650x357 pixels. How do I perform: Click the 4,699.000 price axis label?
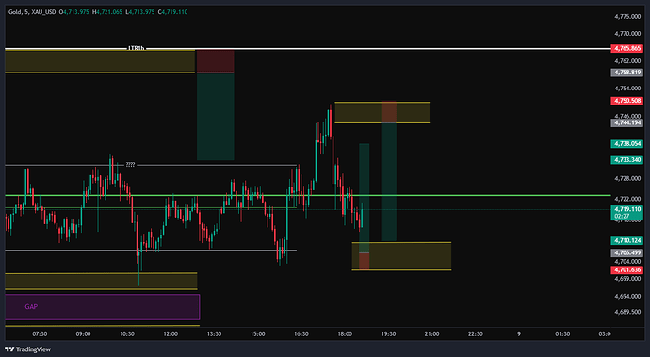[x=627, y=279]
